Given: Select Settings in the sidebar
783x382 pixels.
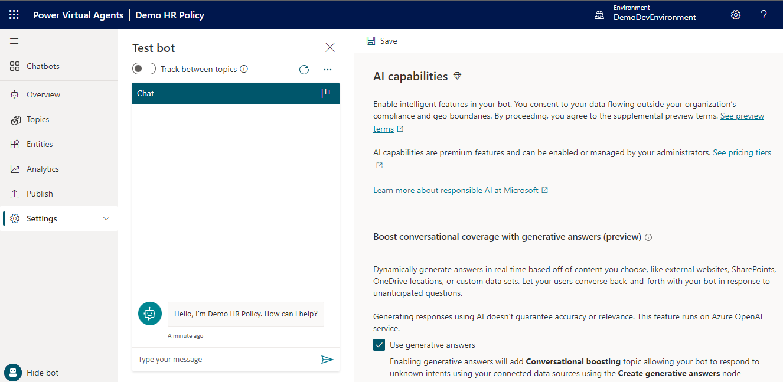Looking at the screenshot, I should tap(41, 218).
